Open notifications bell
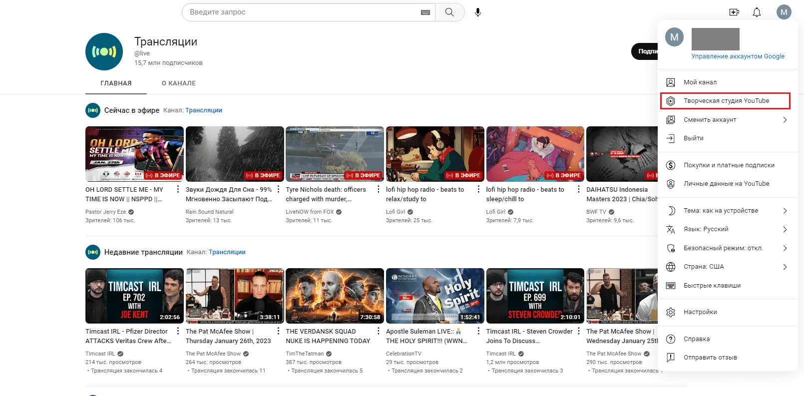 click(x=757, y=12)
